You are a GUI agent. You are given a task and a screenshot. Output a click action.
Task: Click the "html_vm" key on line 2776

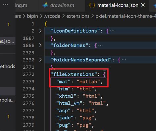point(69,103)
